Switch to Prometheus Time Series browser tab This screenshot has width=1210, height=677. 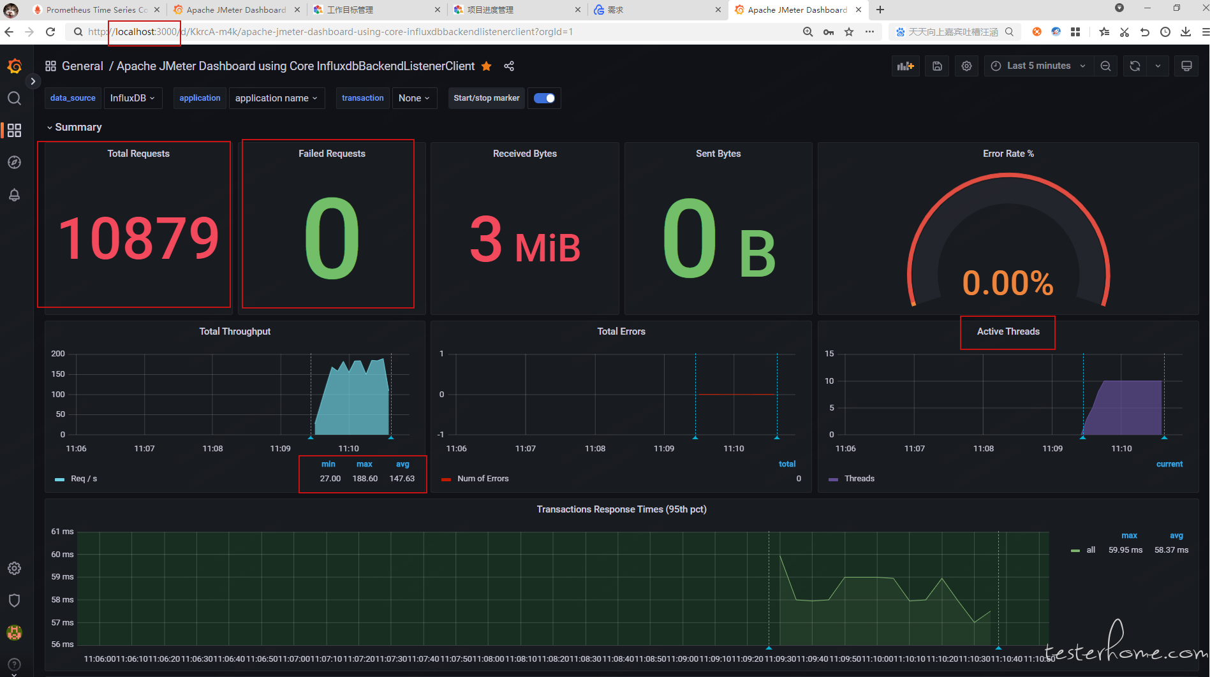96,10
